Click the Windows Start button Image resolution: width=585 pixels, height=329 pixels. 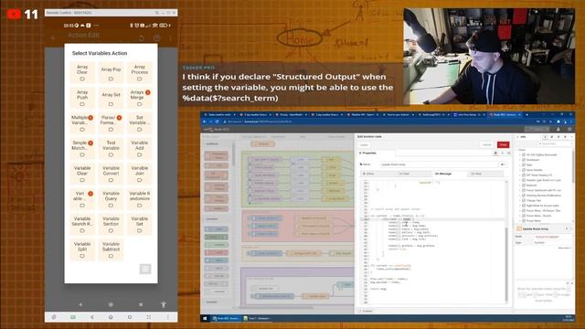click(205, 318)
